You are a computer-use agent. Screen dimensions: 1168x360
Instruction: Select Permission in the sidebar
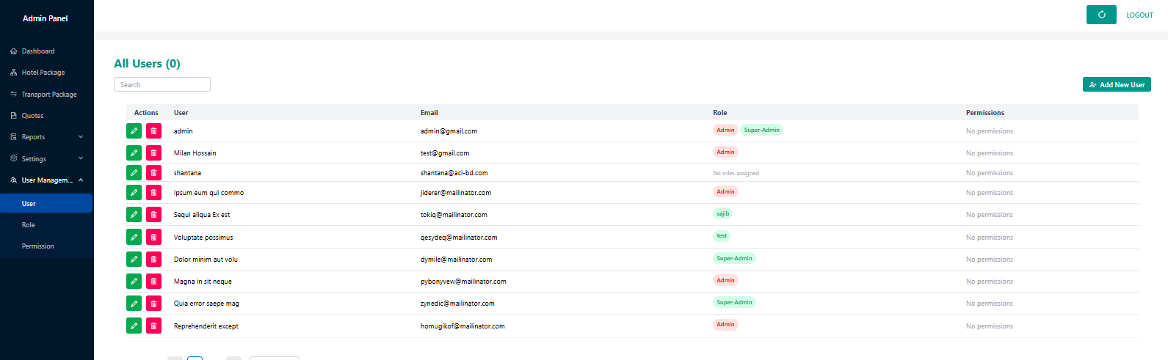(x=38, y=246)
